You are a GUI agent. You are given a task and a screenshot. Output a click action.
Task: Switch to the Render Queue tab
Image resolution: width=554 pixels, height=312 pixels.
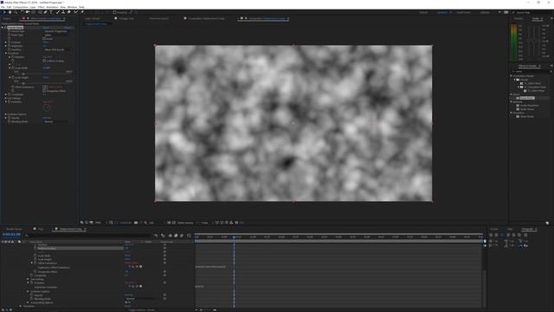click(14, 229)
